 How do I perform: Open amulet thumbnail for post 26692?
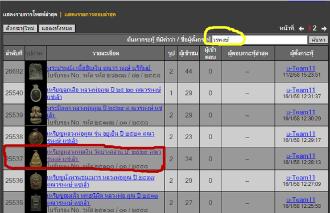(x=36, y=72)
